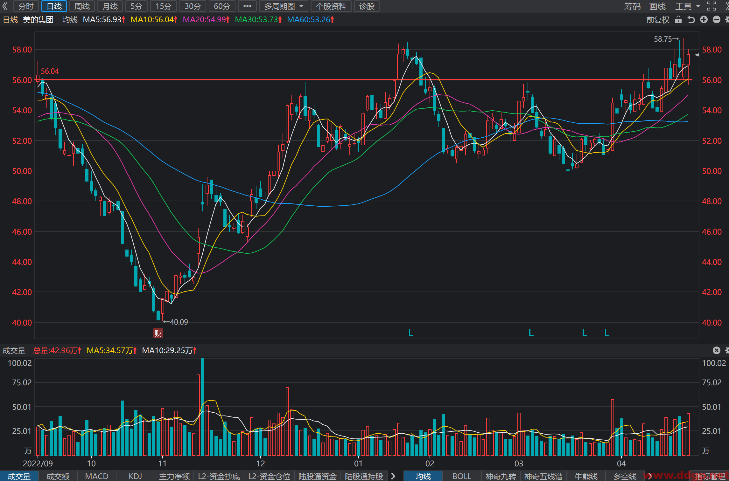The image size is (729, 481).
Task: Select the 成交额 indicator tab
Action: [x=58, y=476]
